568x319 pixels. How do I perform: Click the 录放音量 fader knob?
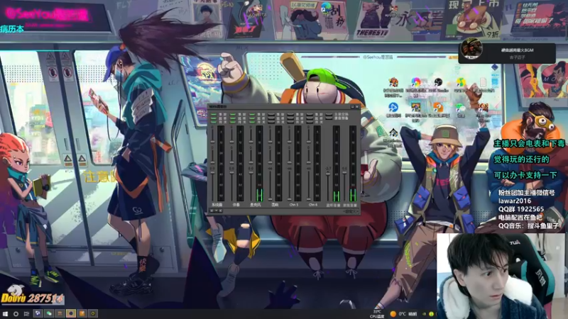[x=344, y=172]
